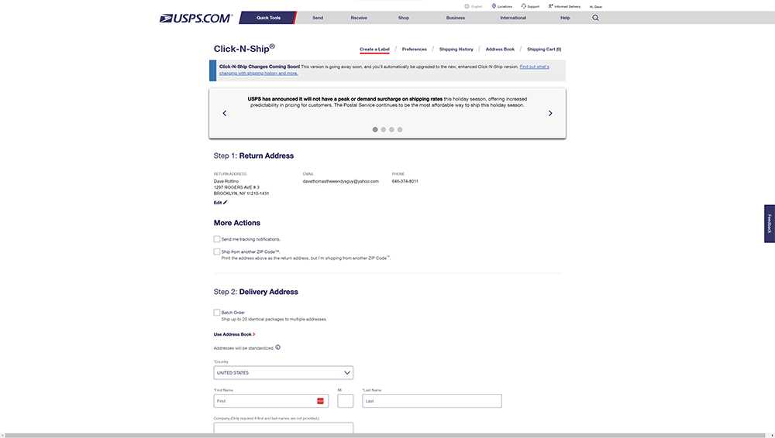
Task: Click the email davethomasthewendysguy@yahoo.com
Action: pyautogui.click(x=340, y=181)
